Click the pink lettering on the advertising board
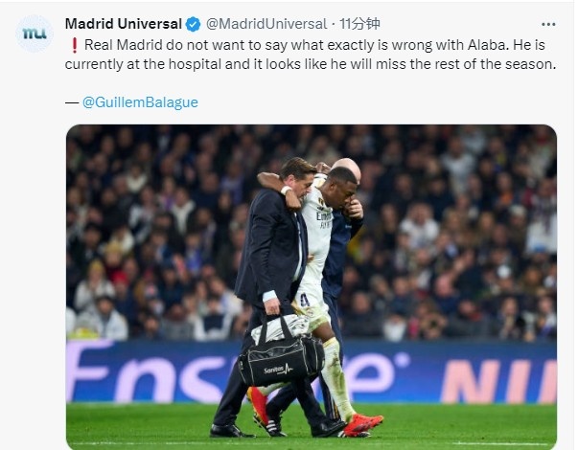The width and height of the screenshot is (578, 450). tap(498, 381)
